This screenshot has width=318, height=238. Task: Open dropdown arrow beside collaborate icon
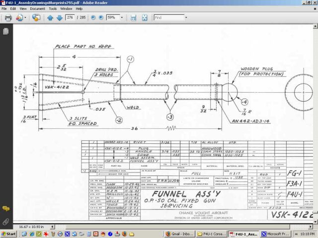click(x=24, y=18)
